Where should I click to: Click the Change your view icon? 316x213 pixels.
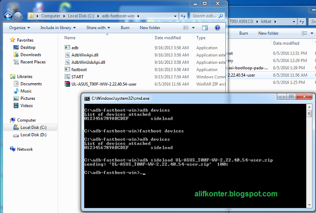click(186, 28)
